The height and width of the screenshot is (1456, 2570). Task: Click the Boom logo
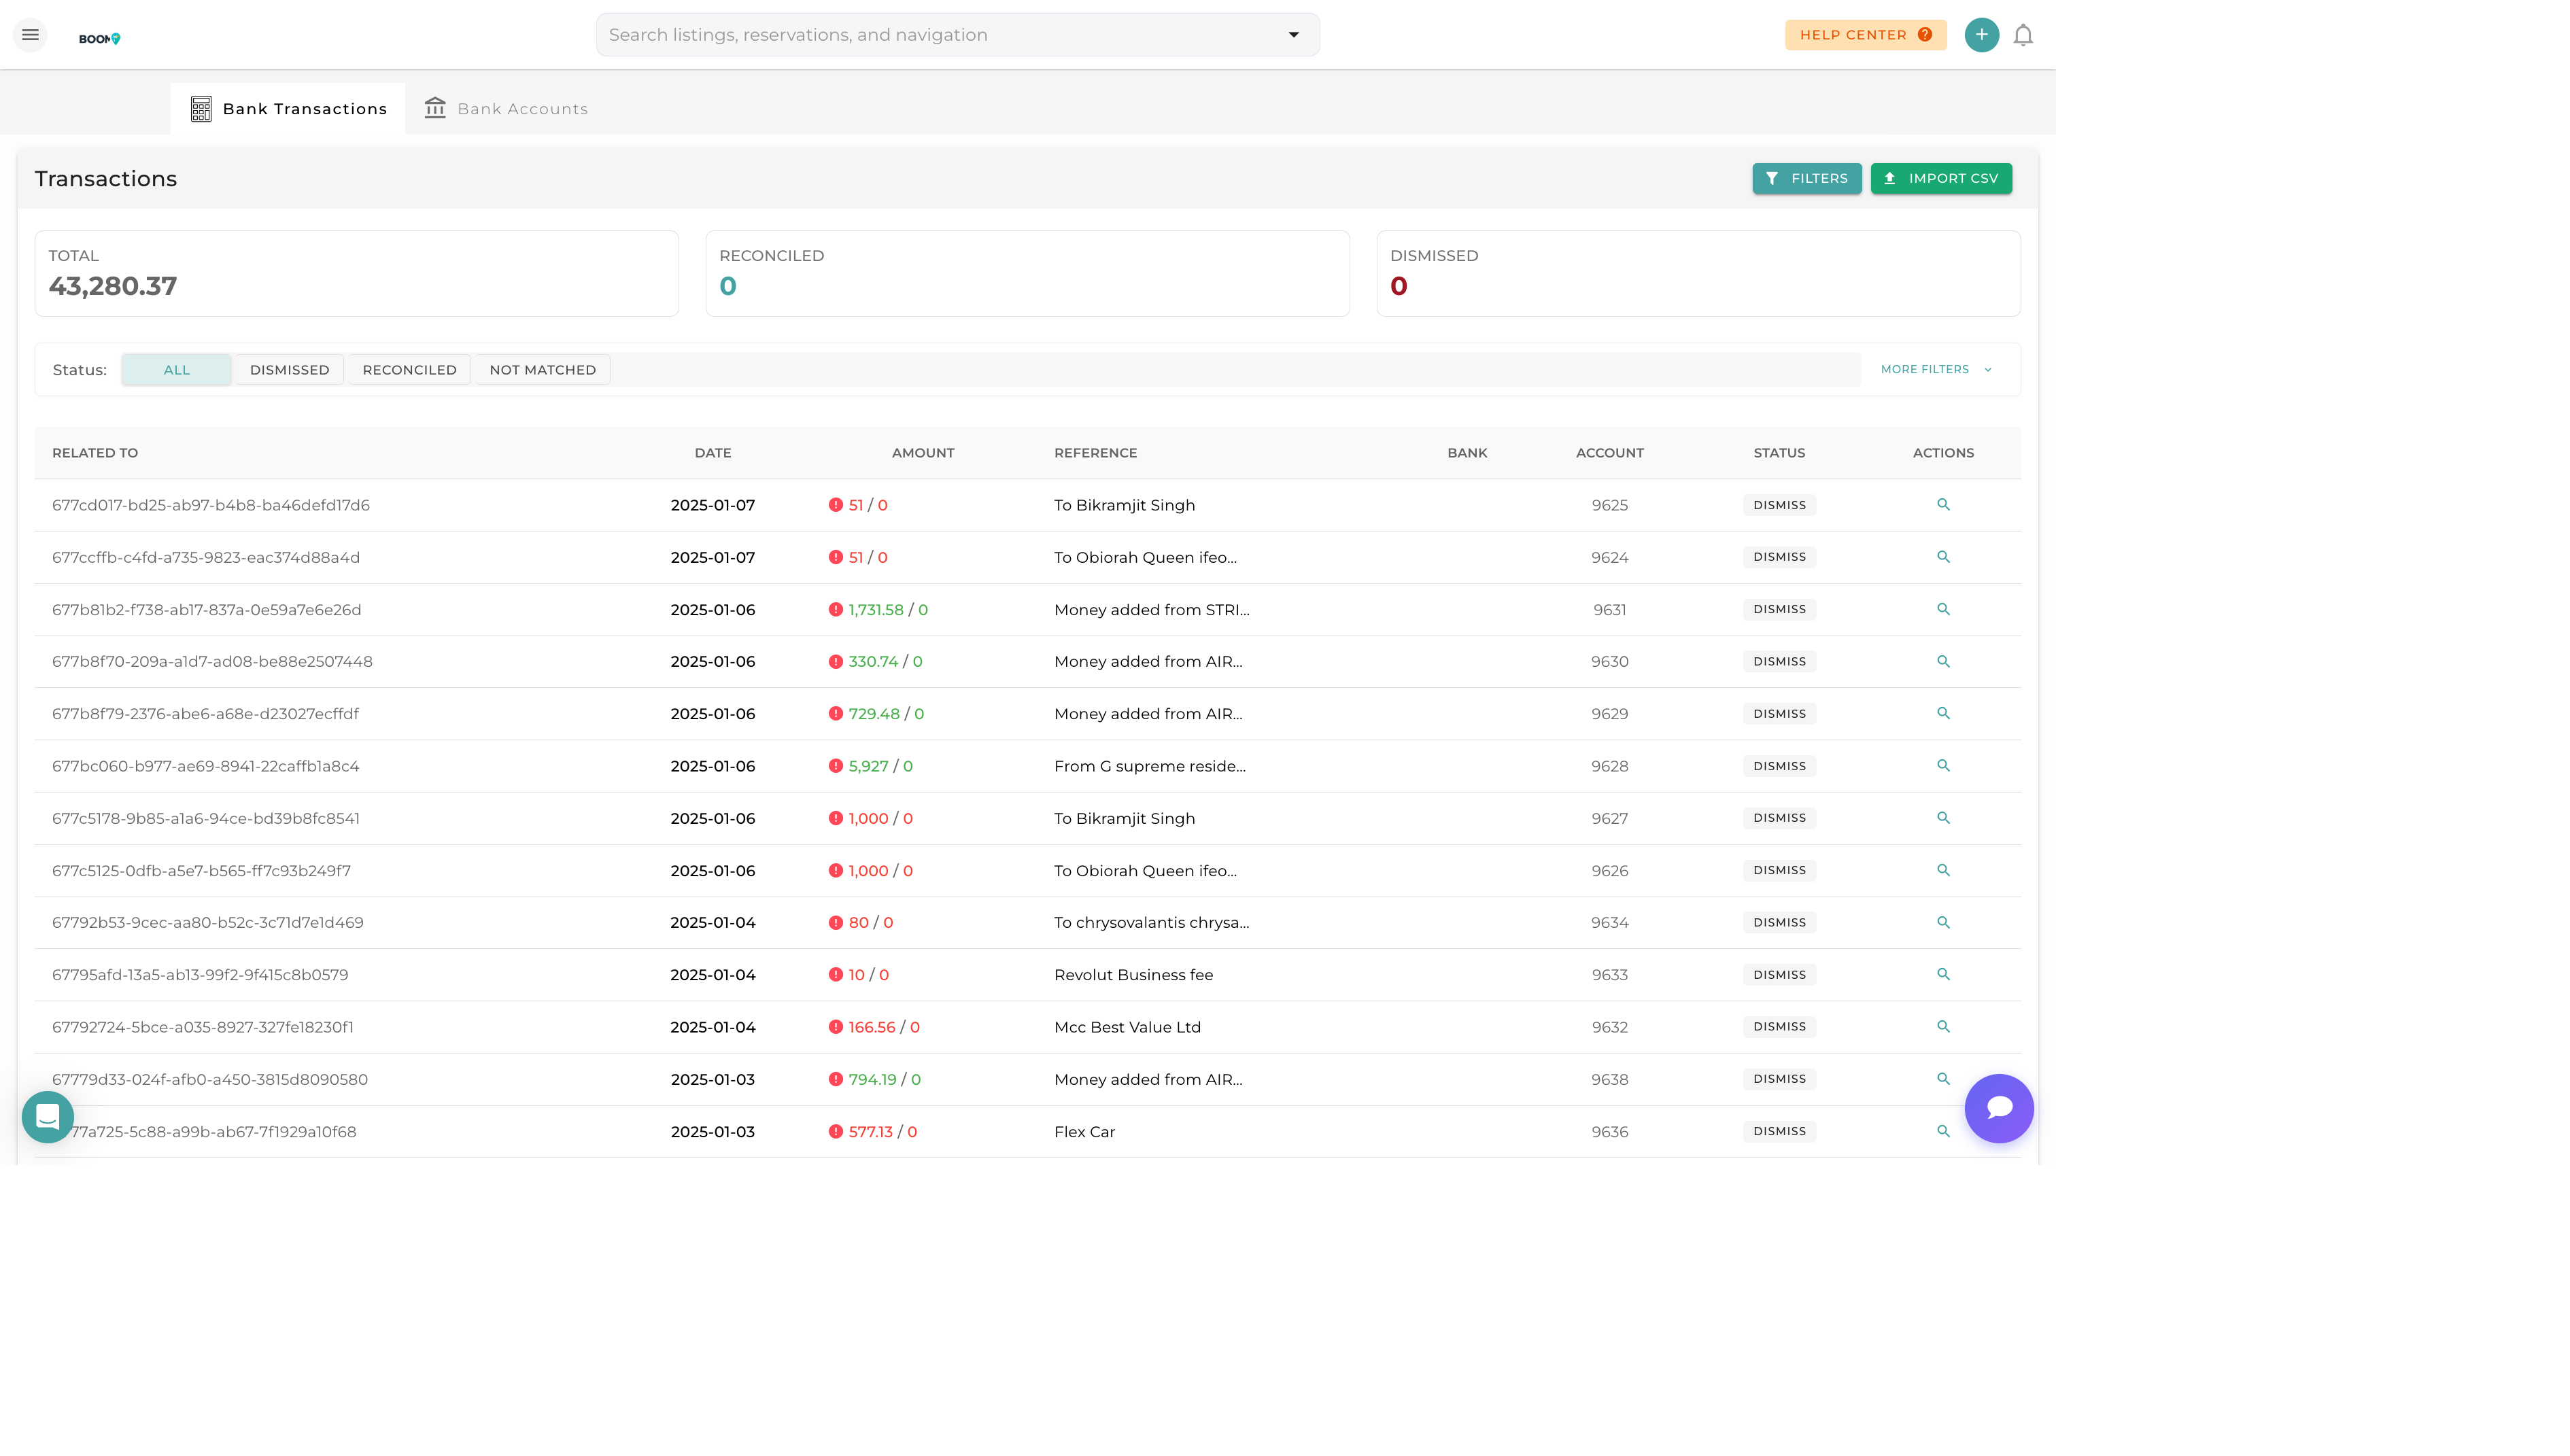(x=99, y=38)
